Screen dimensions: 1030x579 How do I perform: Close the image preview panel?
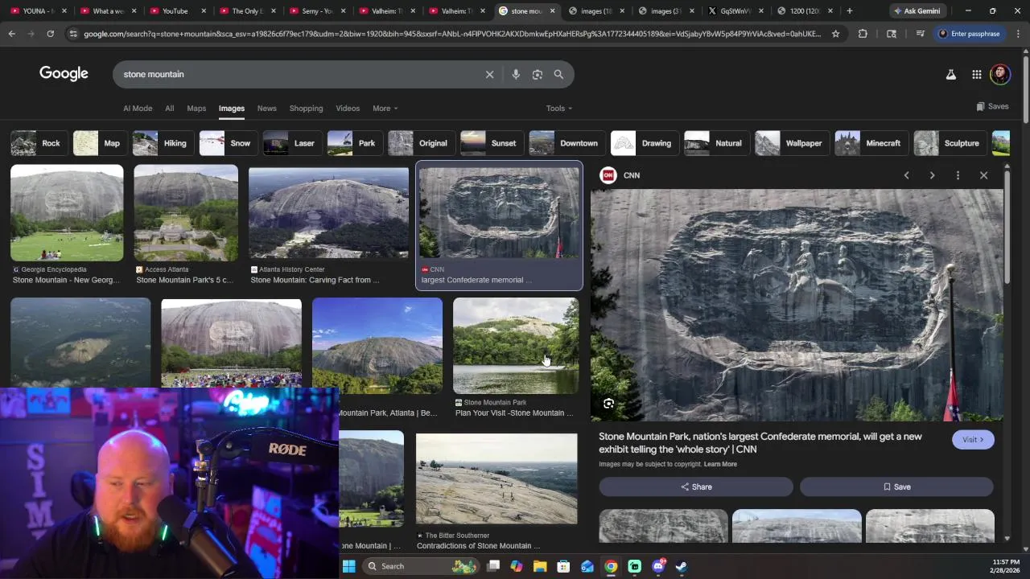coord(983,175)
